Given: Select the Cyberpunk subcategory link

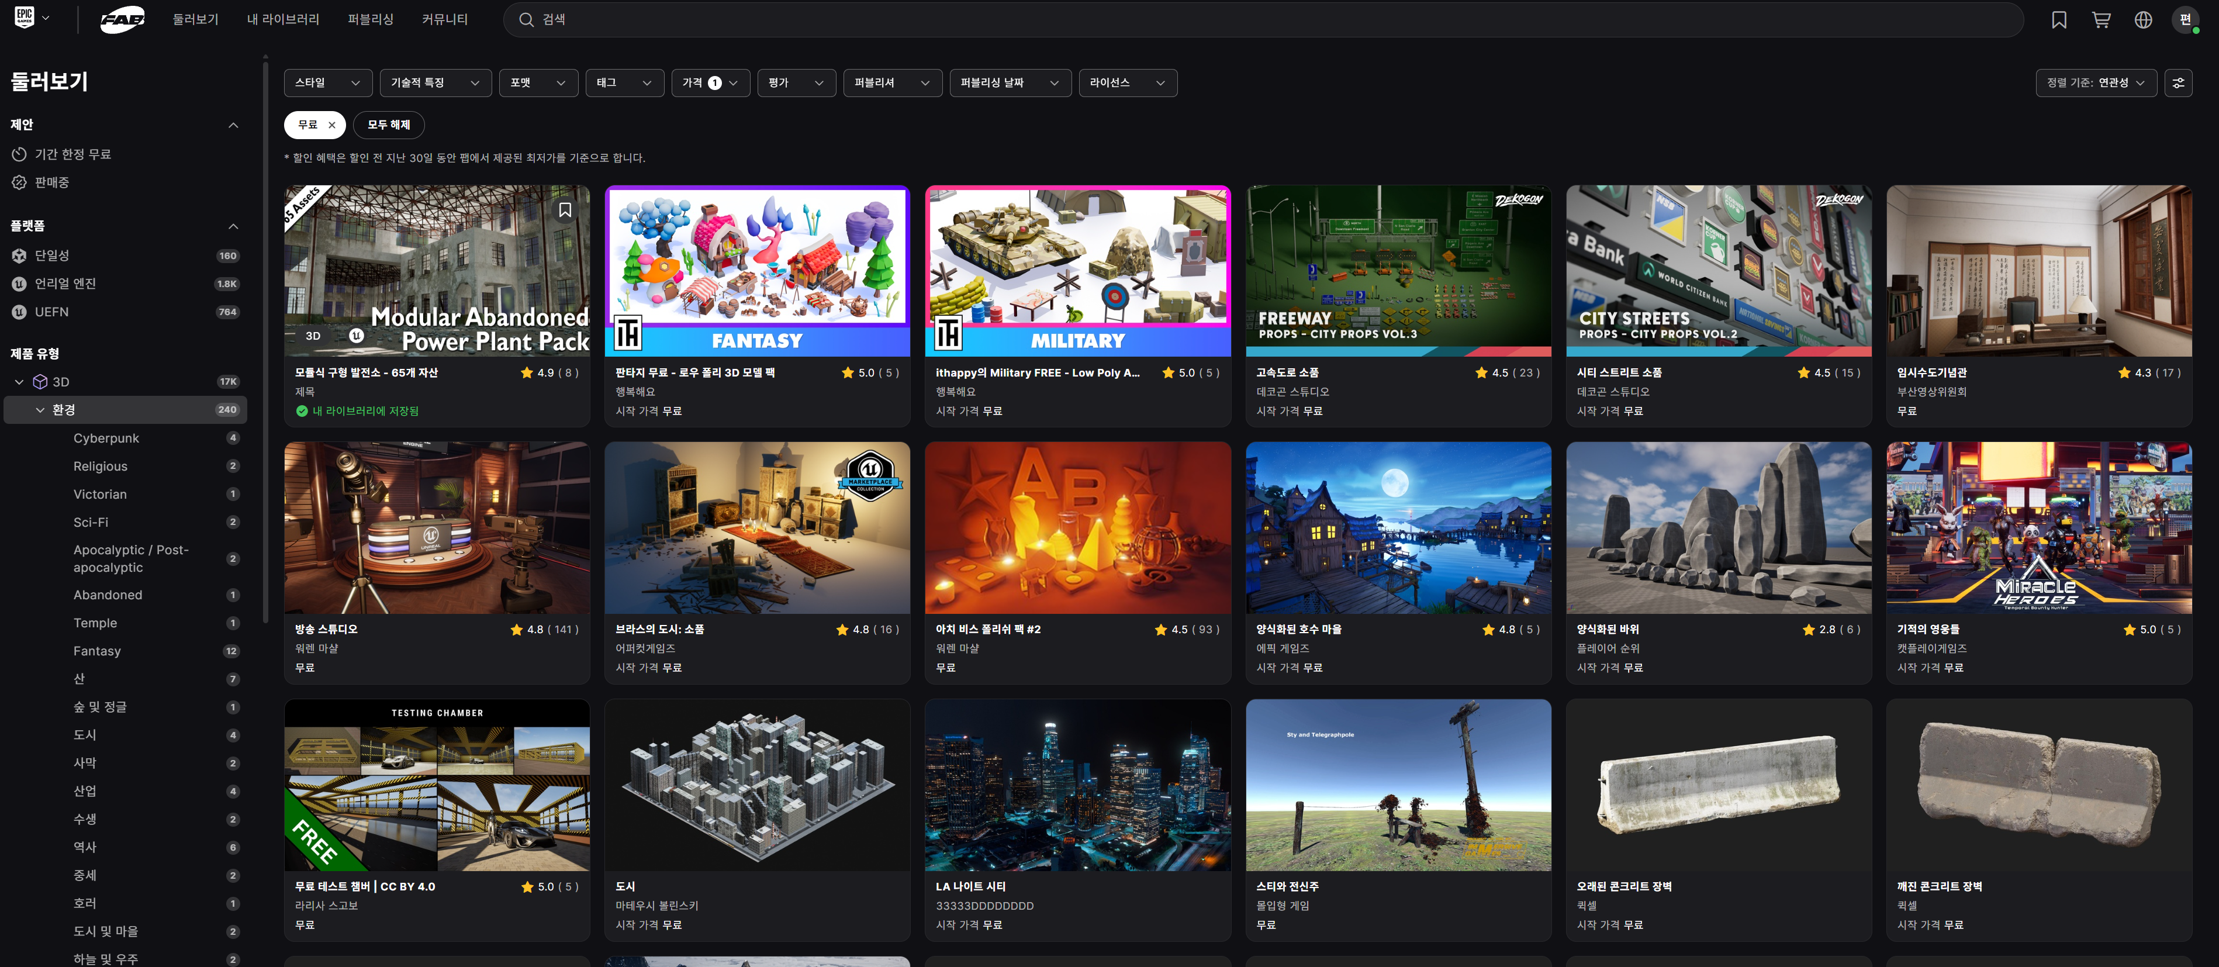Looking at the screenshot, I should click(106, 438).
